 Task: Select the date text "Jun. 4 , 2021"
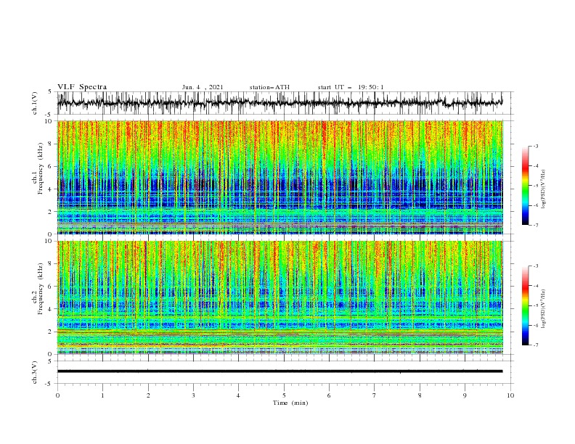tap(203, 87)
